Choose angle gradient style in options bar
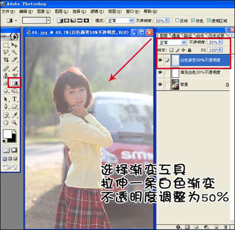Image resolution: width=235 pixels, height=230 pixels. pyautogui.click(x=73, y=21)
